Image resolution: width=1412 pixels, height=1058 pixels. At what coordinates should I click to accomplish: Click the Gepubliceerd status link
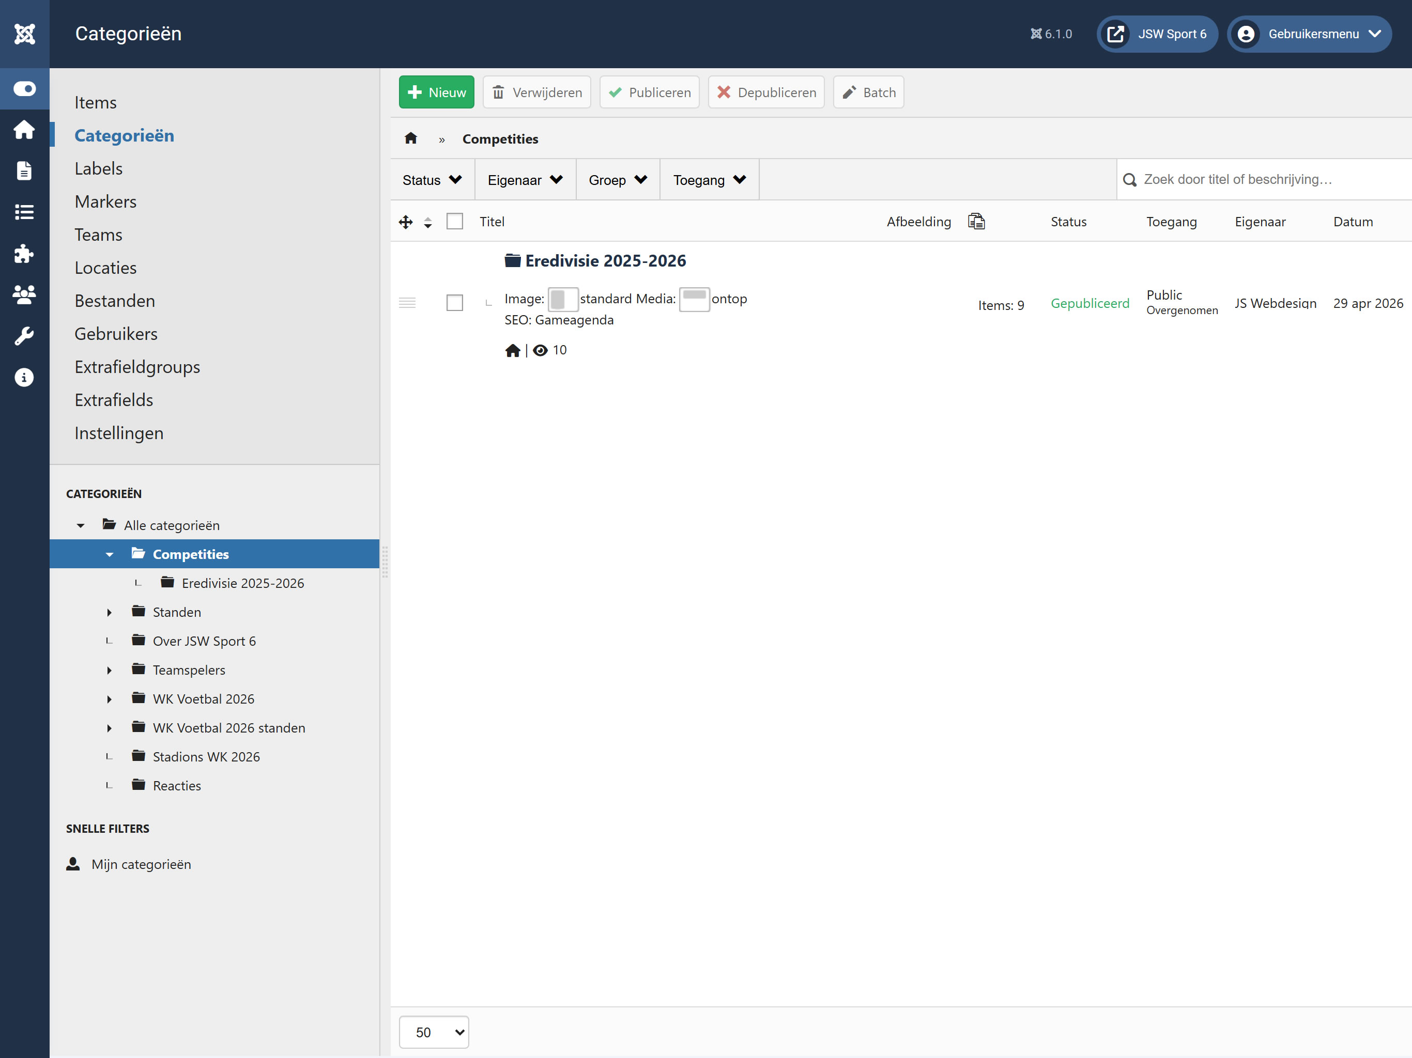point(1089,303)
